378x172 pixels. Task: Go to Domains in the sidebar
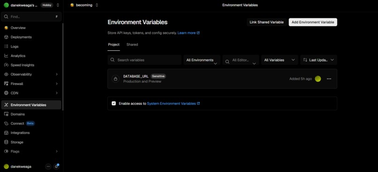click(x=31, y=114)
